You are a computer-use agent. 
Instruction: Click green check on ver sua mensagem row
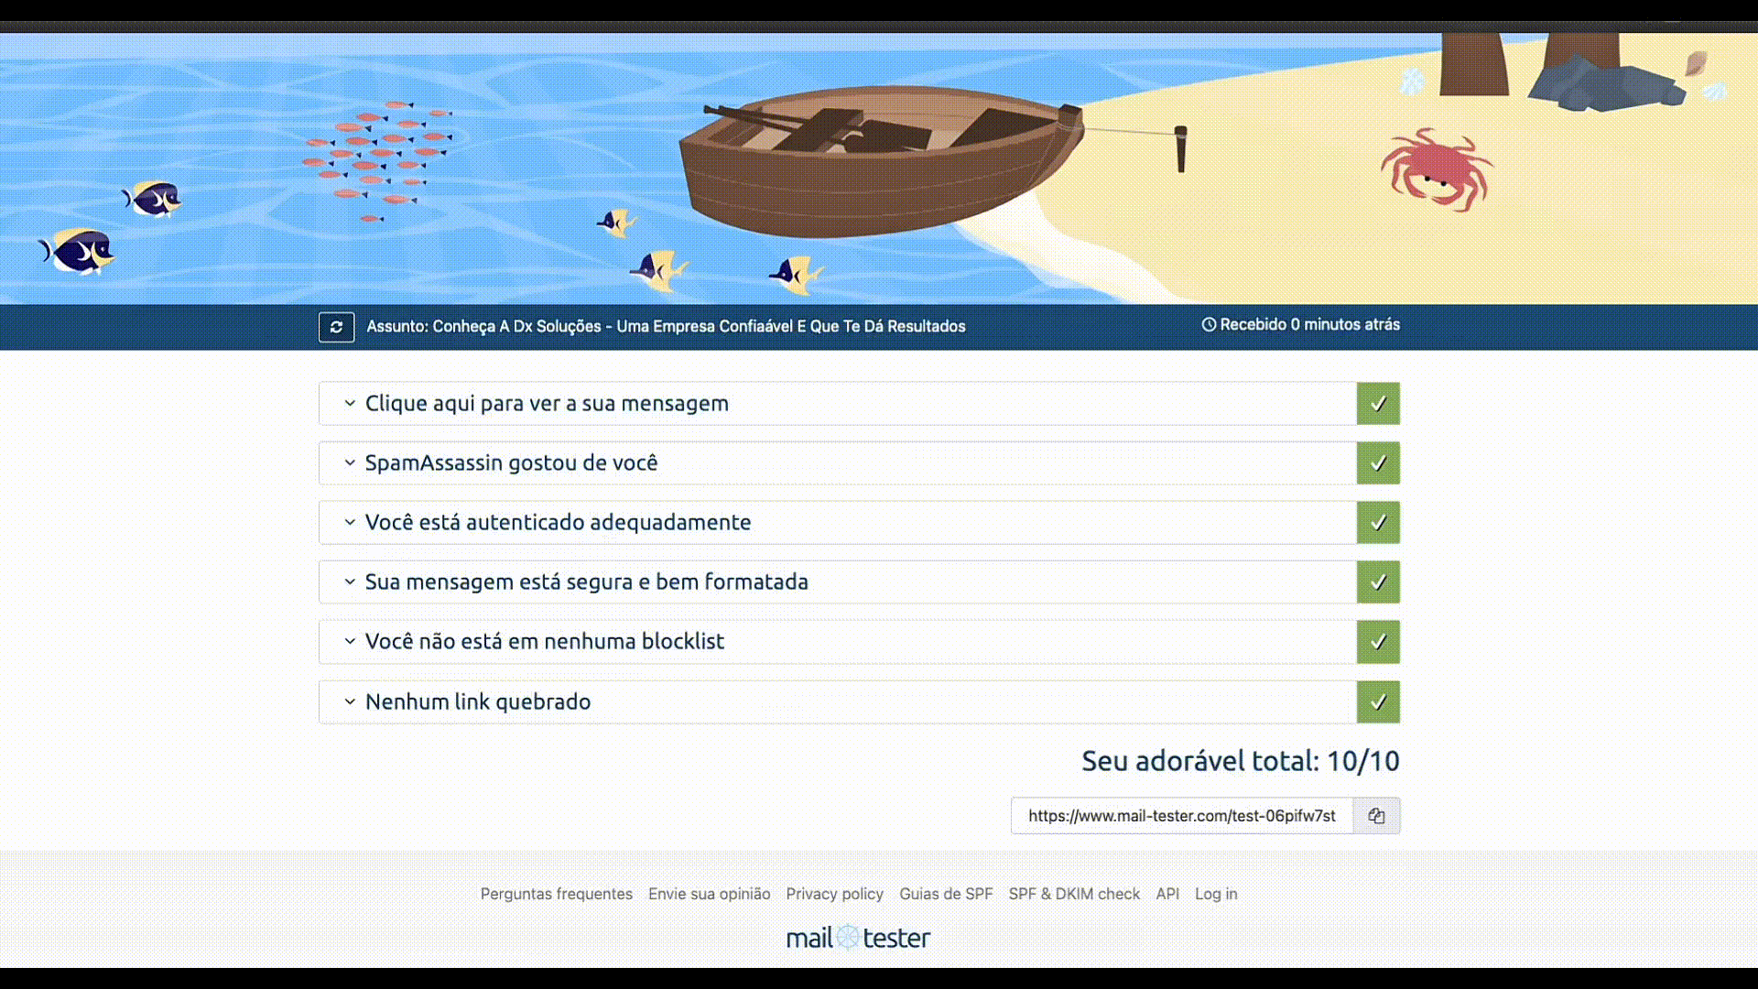pos(1378,404)
